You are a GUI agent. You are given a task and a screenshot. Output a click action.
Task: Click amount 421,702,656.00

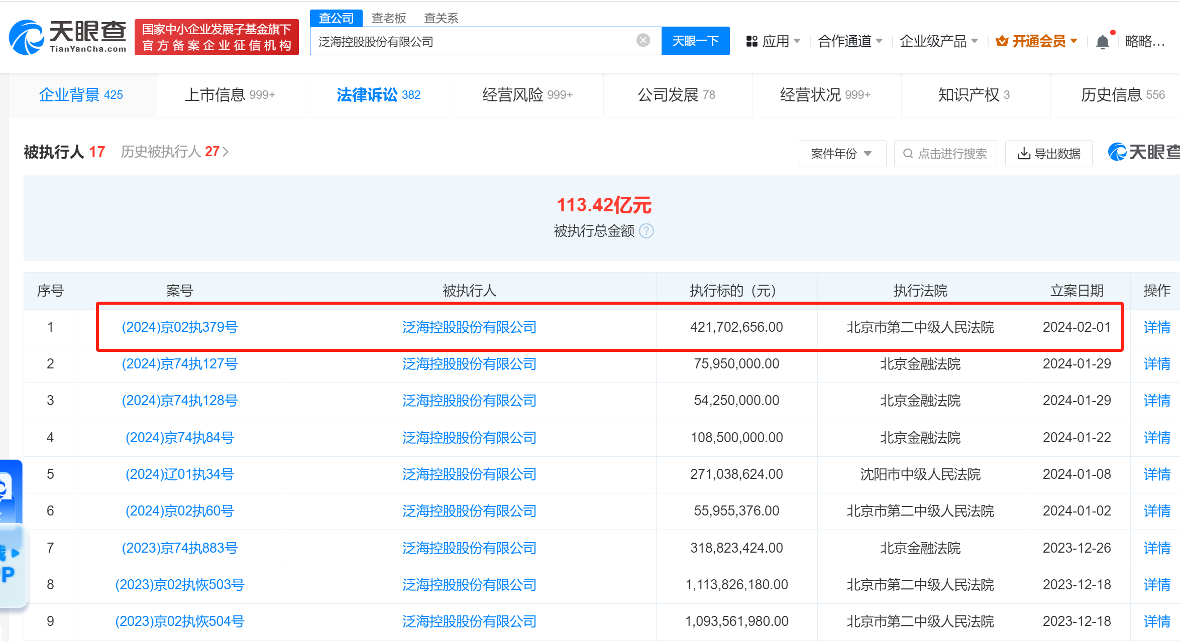tap(736, 327)
